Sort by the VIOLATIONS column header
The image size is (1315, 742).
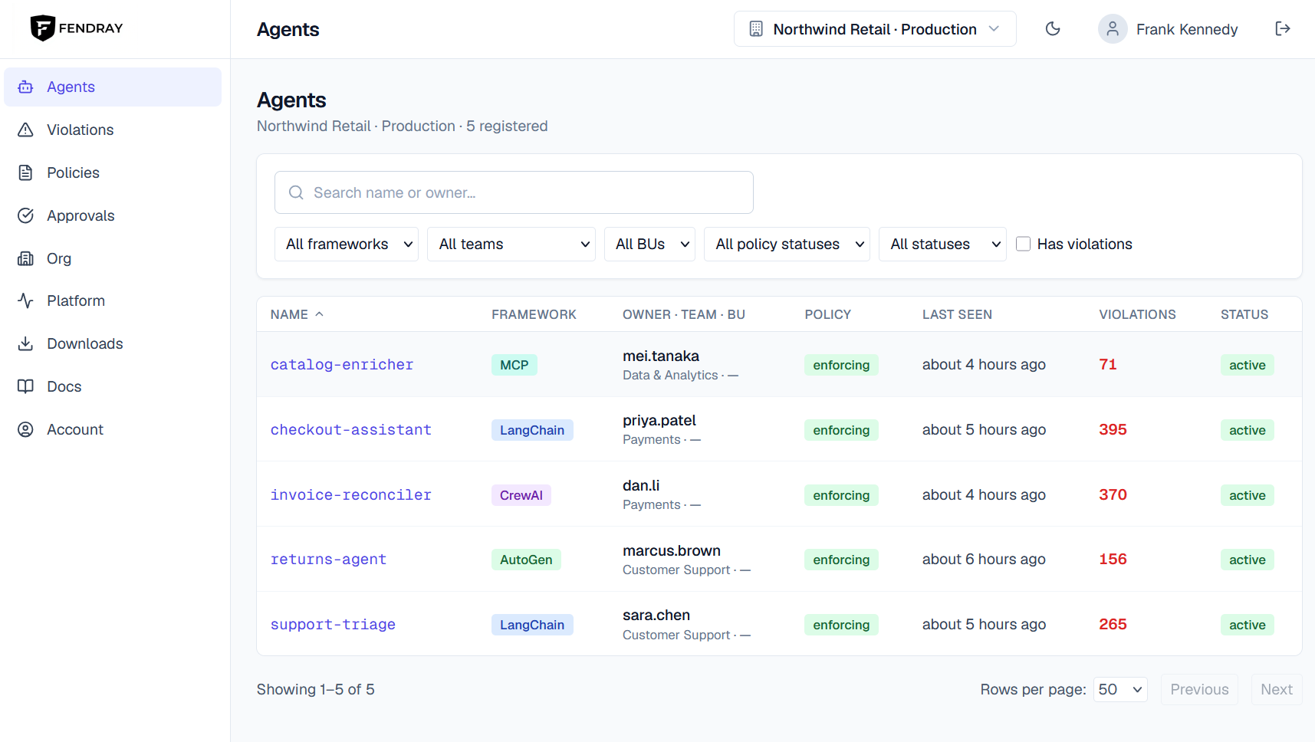1137,314
